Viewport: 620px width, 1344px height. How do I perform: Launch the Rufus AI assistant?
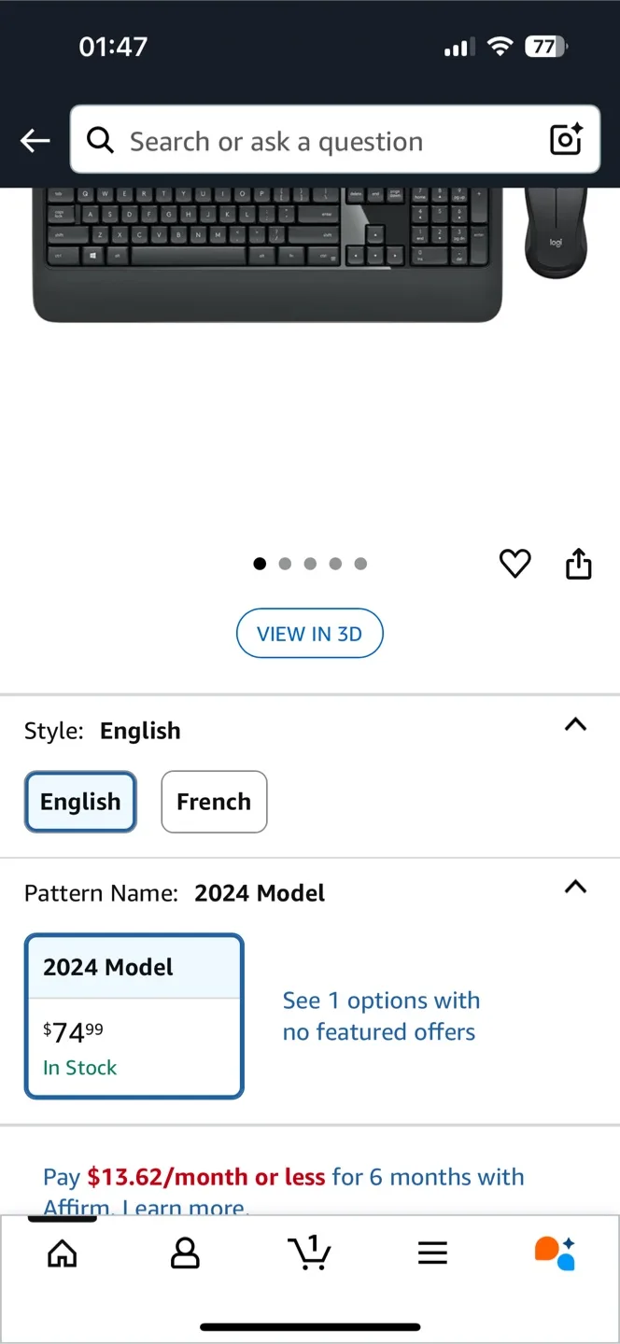(x=555, y=1253)
